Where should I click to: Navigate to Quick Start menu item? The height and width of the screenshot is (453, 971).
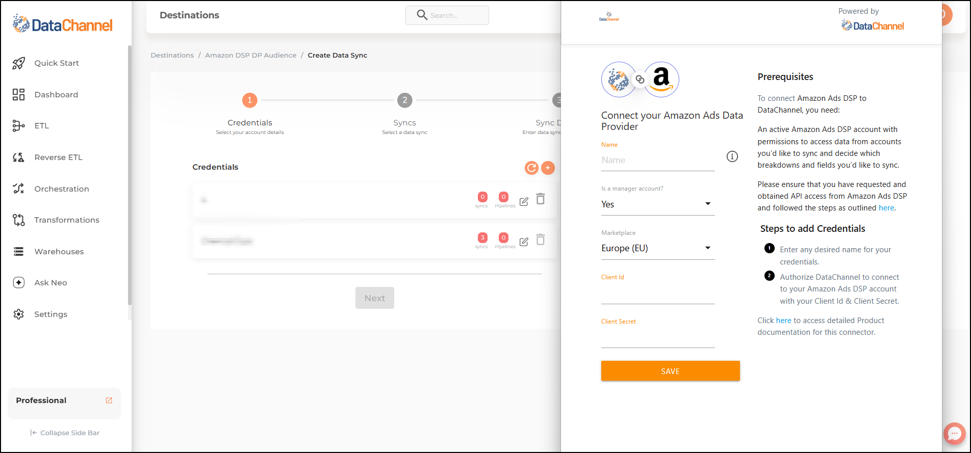pos(57,63)
